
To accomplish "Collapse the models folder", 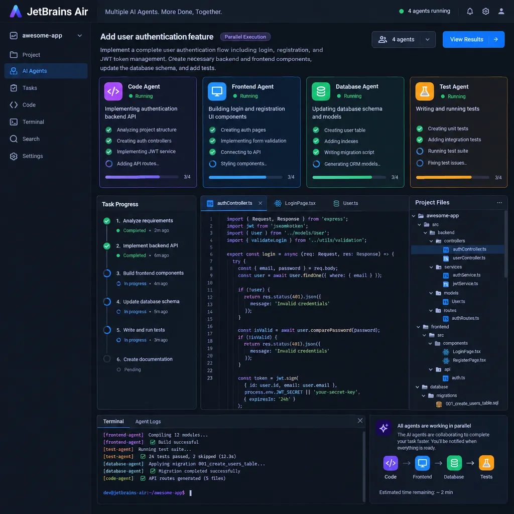I will (431, 293).
